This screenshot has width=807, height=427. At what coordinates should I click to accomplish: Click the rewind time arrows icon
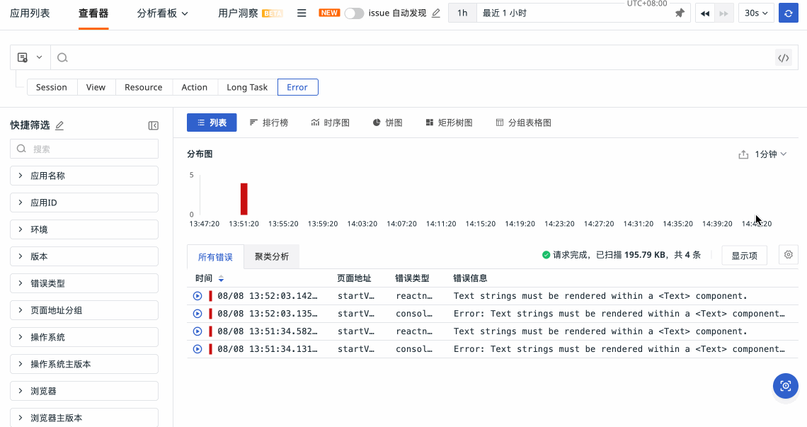[705, 13]
